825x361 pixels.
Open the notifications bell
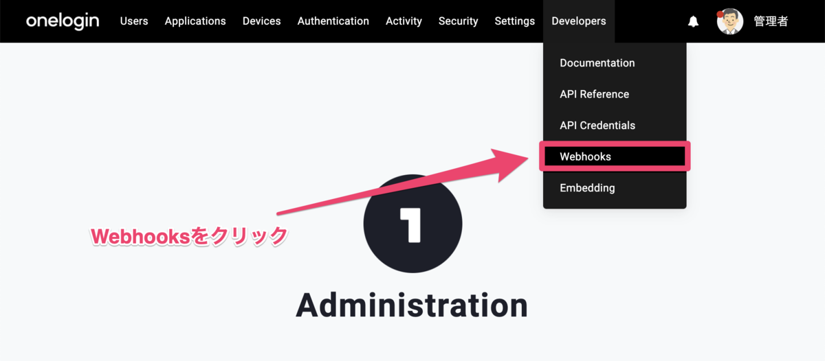coord(693,21)
